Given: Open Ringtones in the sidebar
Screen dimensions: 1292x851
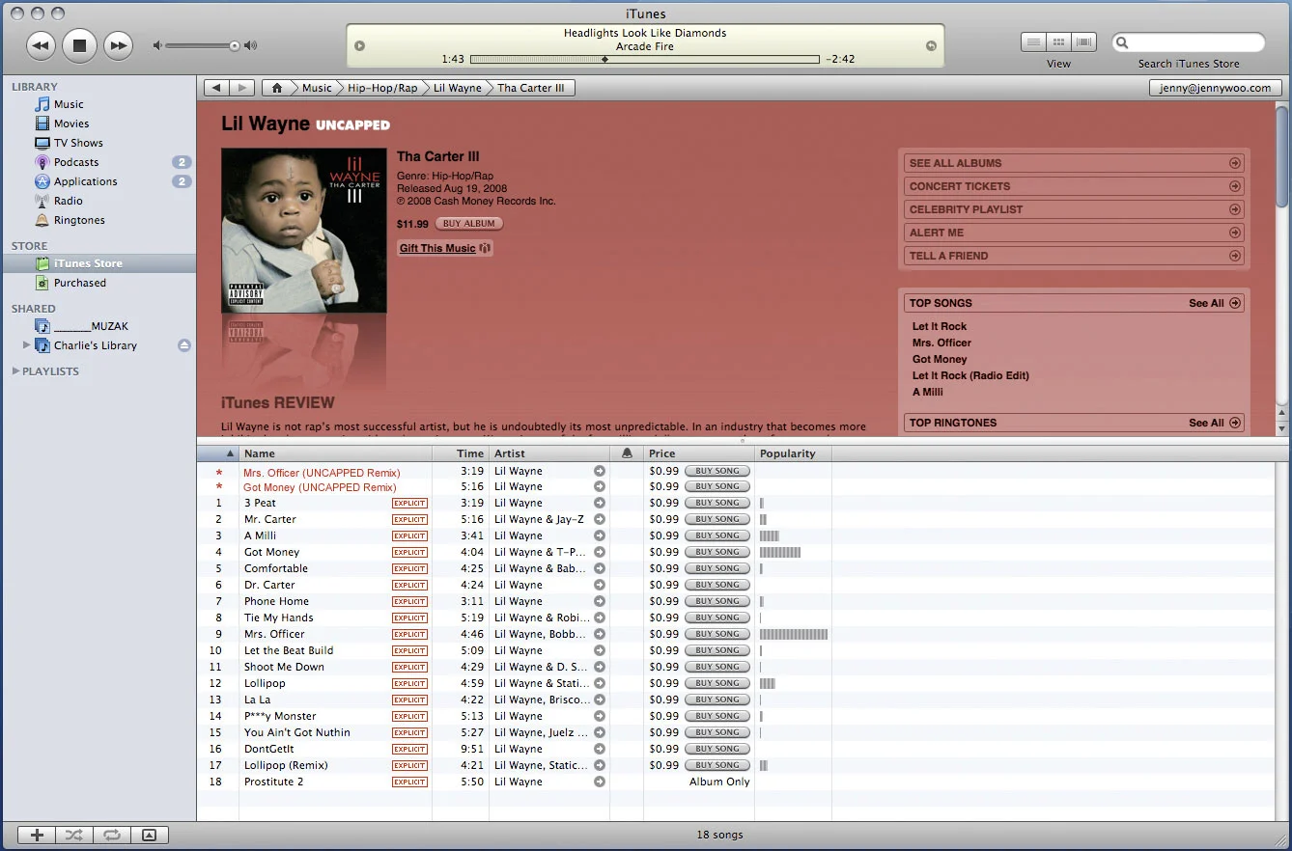Looking at the screenshot, I should (79, 220).
